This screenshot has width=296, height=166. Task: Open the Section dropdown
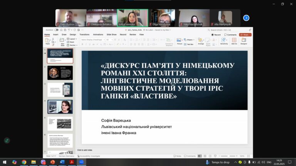72,45
